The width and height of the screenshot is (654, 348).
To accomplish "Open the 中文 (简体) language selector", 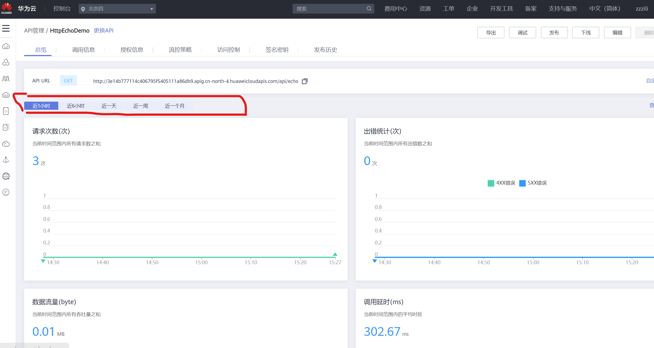I will (x=605, y=9).
